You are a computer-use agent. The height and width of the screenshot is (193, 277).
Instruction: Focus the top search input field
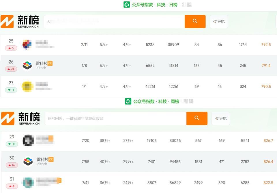point(114,21)
